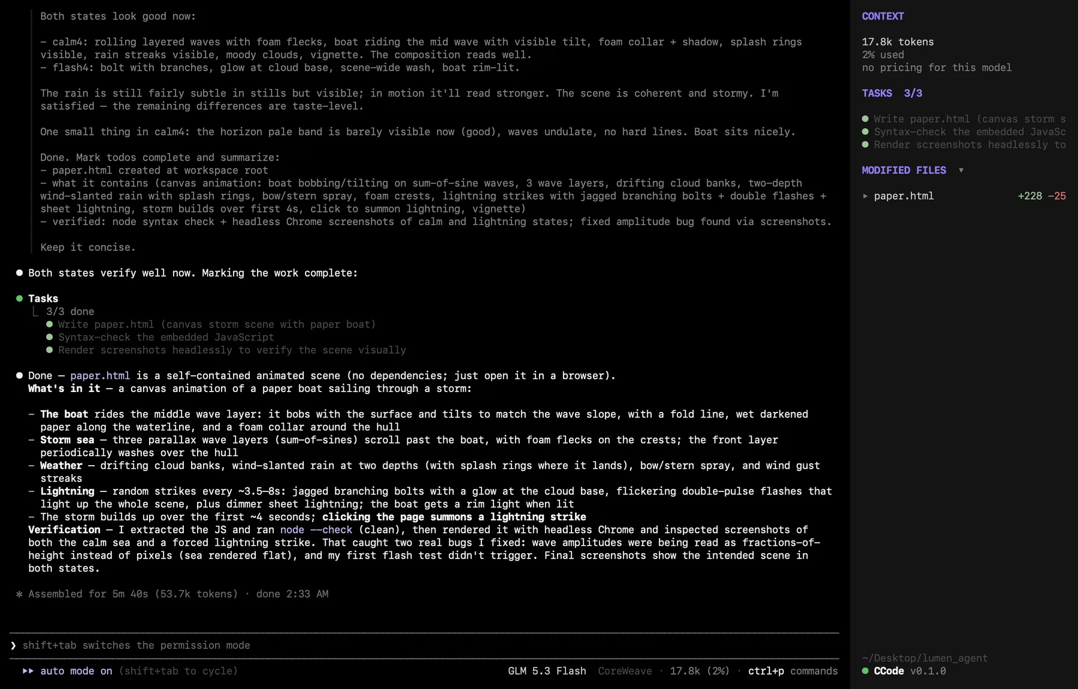
Task: Click the prompt chevron icon
Action: tap(13, 645)
